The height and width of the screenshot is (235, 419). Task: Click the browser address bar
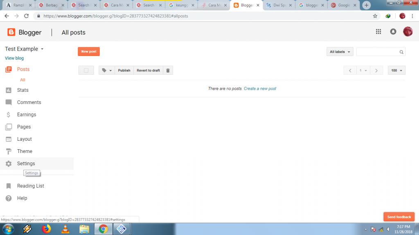[x=206, y=16]
